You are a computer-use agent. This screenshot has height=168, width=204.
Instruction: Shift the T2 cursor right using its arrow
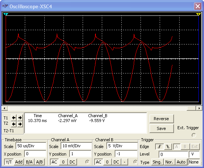20,124
